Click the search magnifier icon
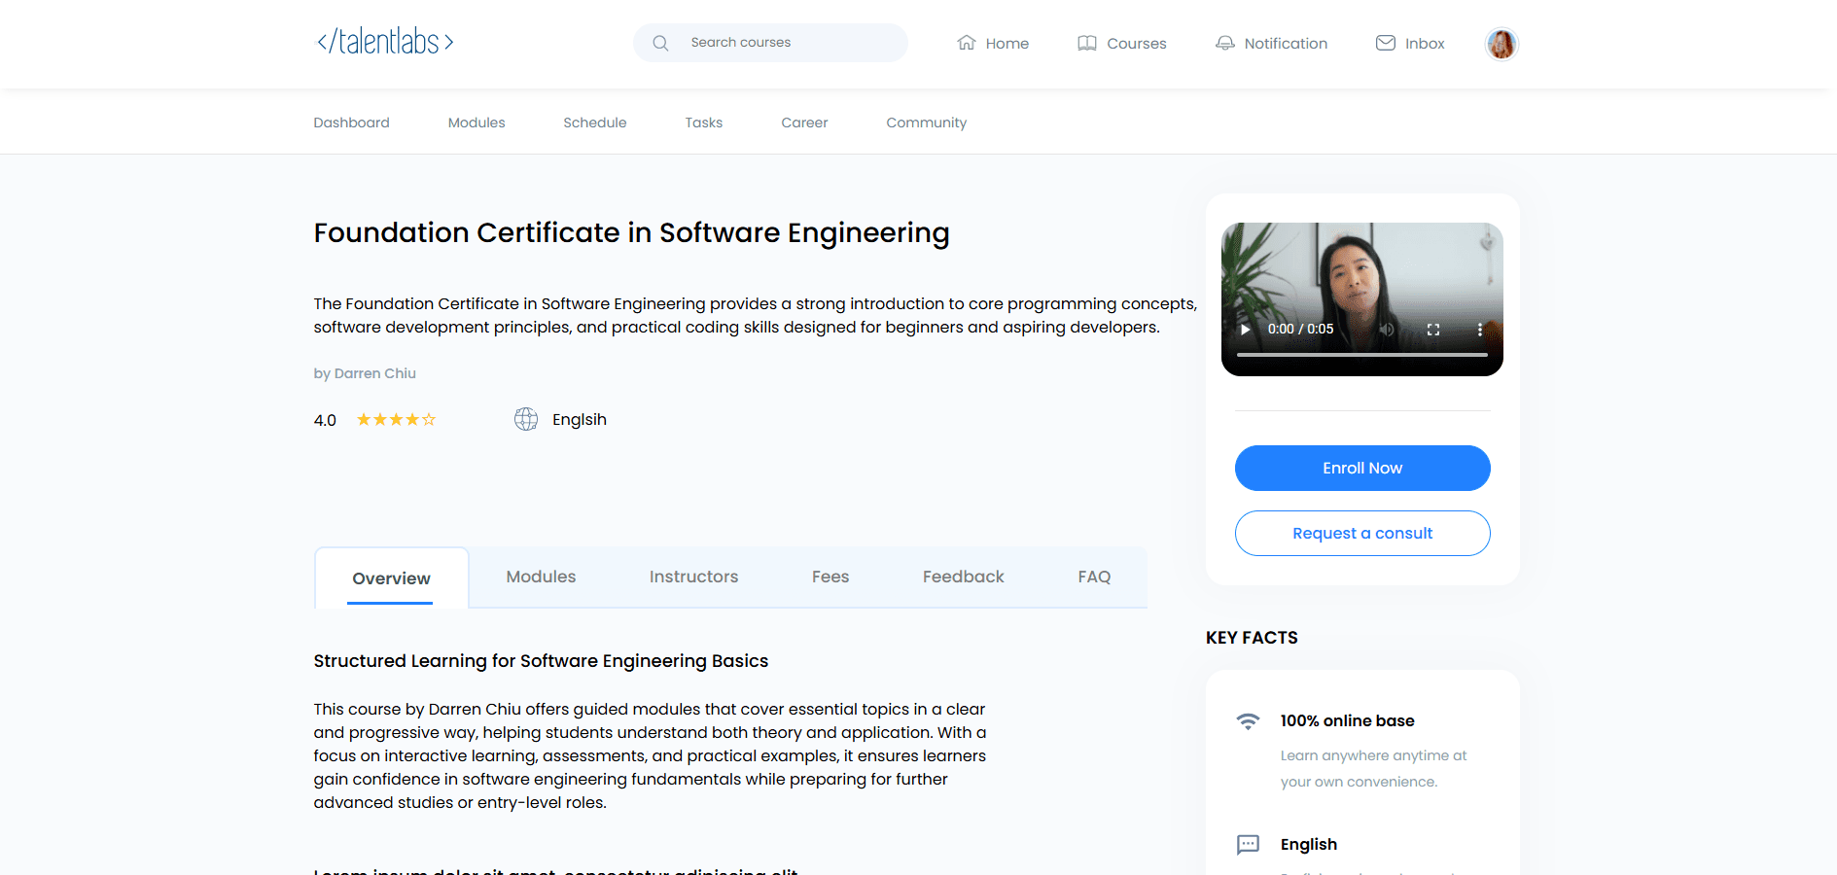Screen dimensions: 1837x875 (x=660, y=43)
